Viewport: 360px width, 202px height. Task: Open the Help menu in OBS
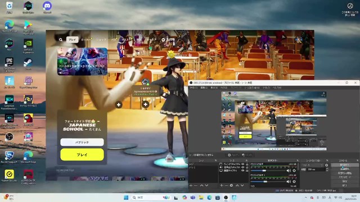pyautogui.click(x=277, y=88)
